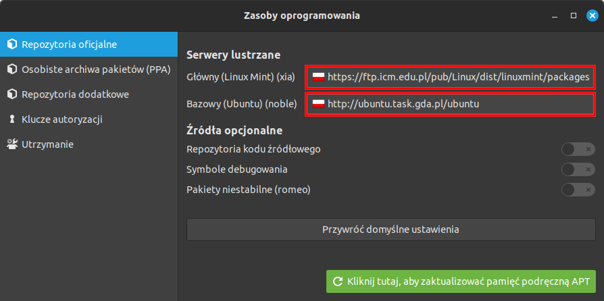Toggle the Symbole debugowania switch
This screenshot has width=604, height=301.
(578, 169)
